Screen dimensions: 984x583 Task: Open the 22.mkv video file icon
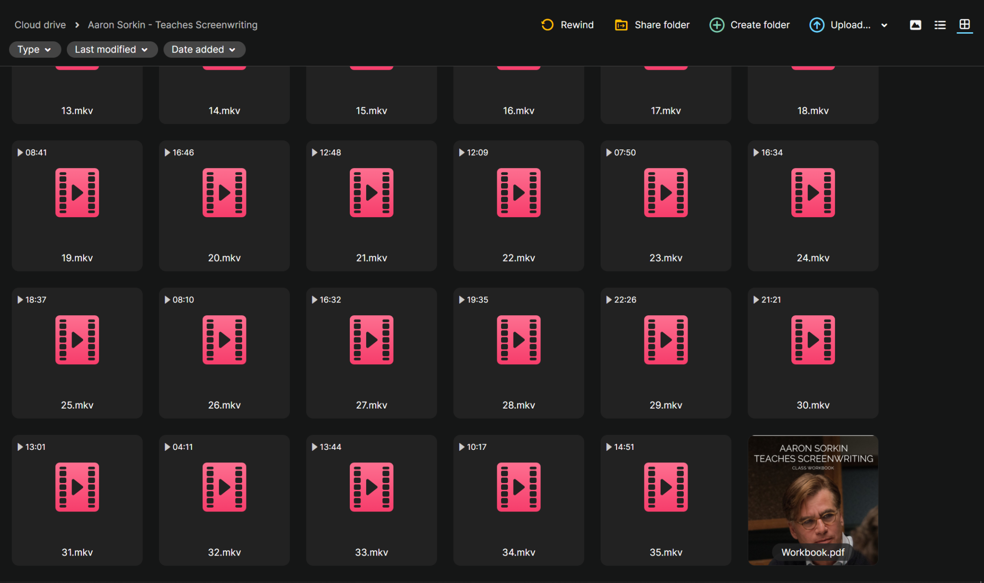click(518, 193)
